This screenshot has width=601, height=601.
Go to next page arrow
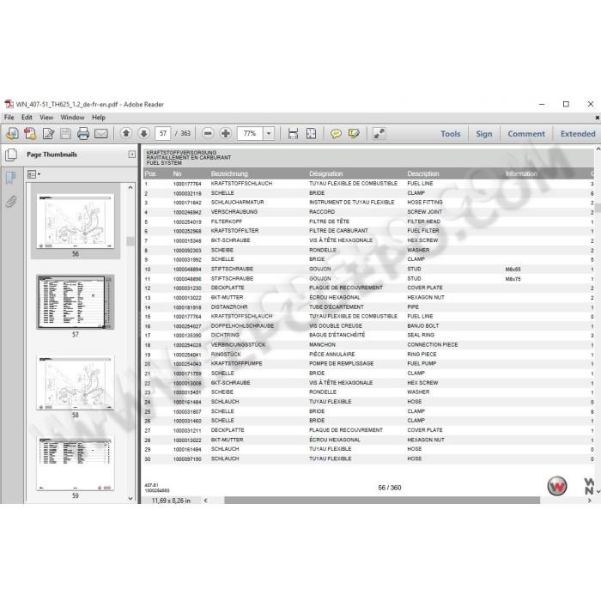click(143, 133)
